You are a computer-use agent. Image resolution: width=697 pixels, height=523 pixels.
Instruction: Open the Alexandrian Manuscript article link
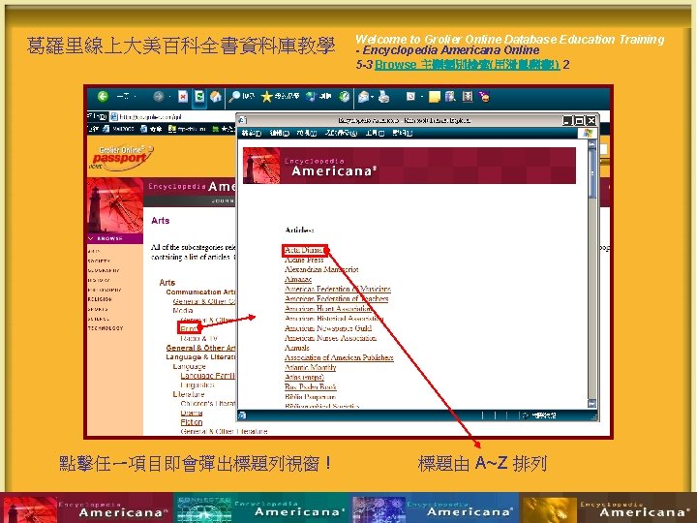[x=321, y=269]
